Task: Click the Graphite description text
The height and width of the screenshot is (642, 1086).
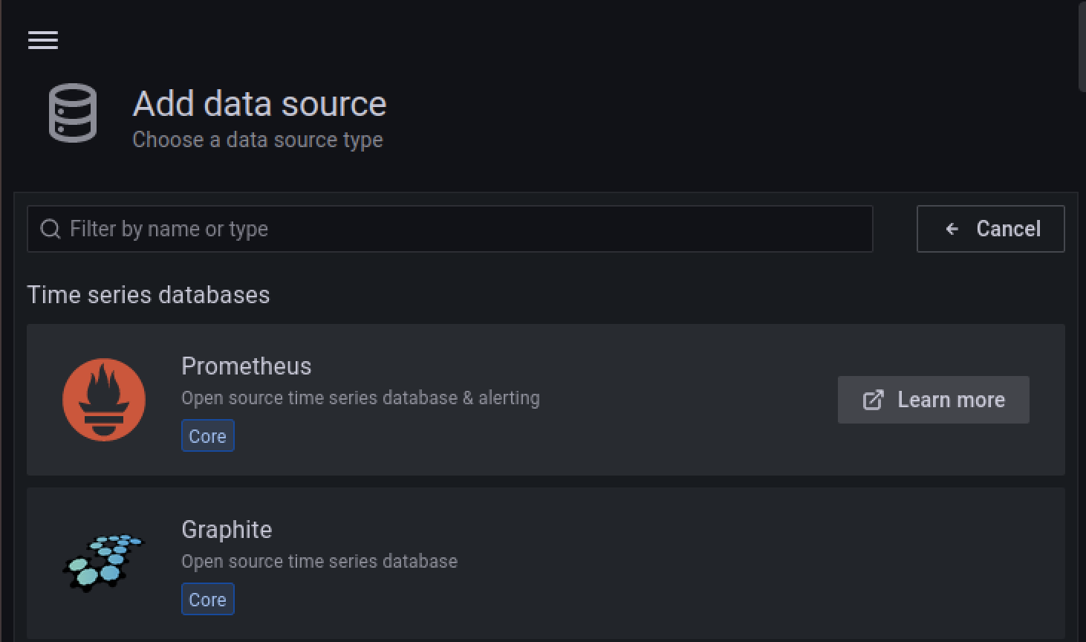Action: (x=319, y=562)
